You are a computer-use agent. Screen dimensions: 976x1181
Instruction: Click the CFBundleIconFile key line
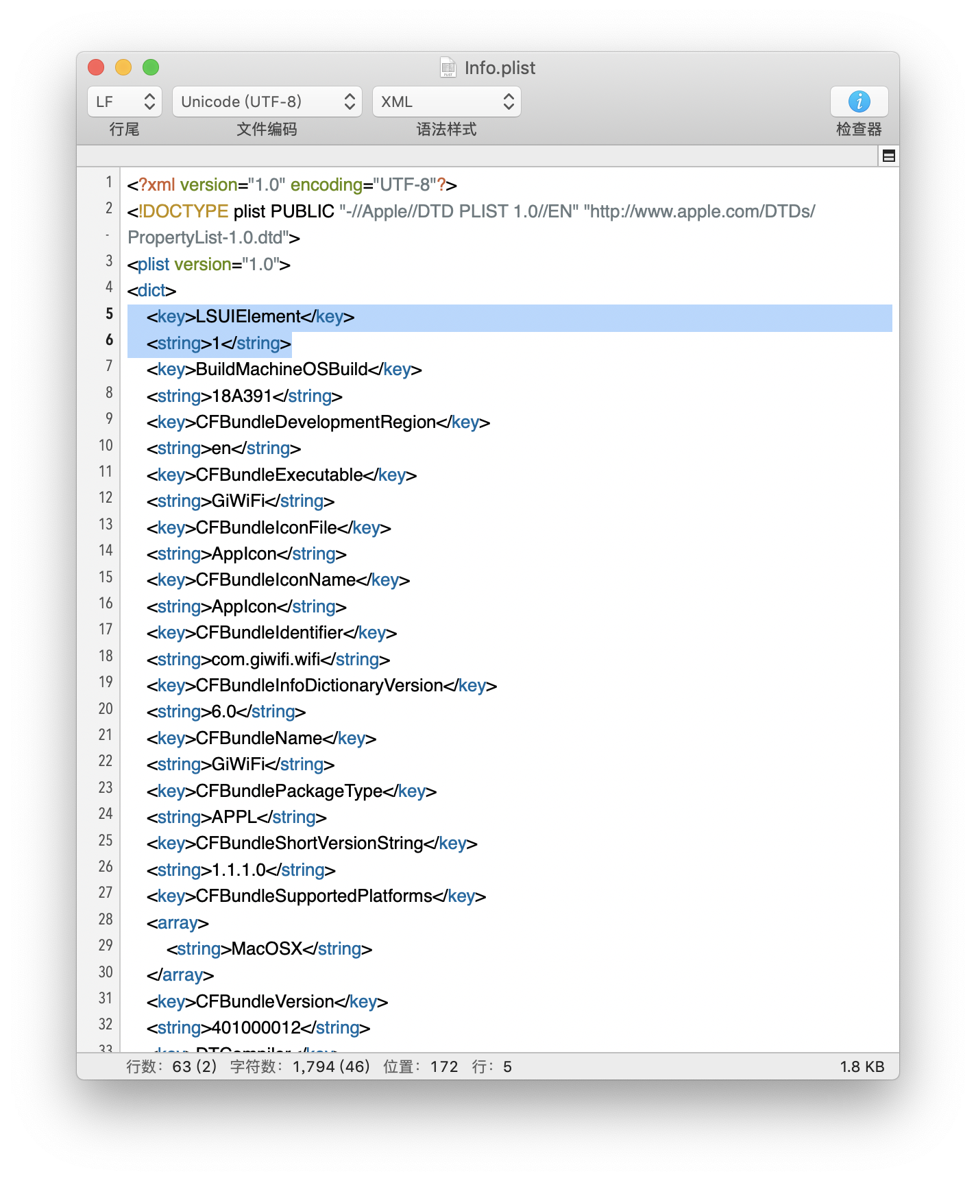269,528
